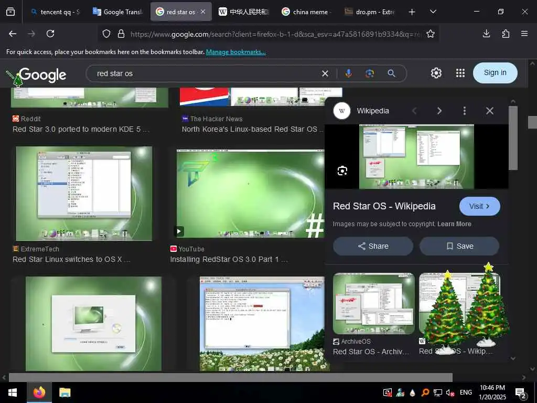The image size is (537, 403).
Task: Search inside image with Lens icon
Action: point(342,171)
